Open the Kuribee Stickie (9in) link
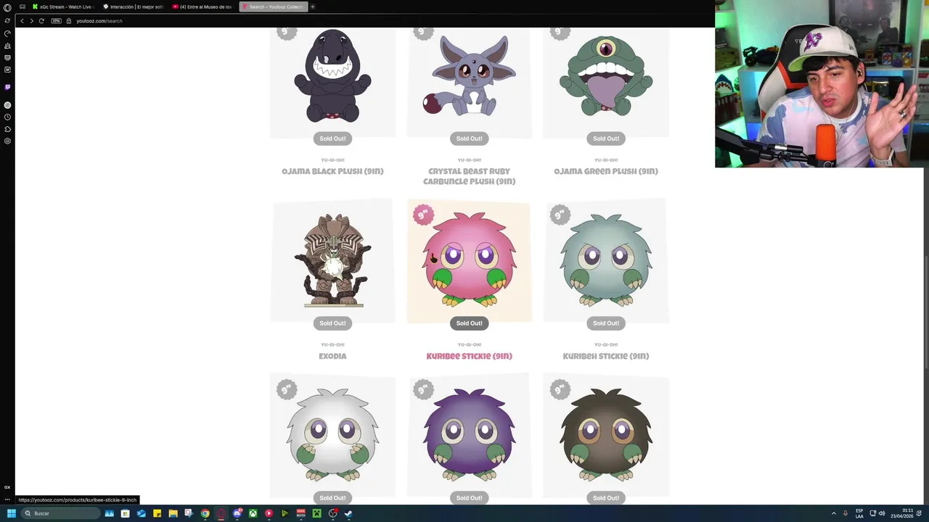 pyautogui.click(x=469, y=357)
